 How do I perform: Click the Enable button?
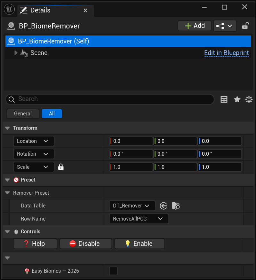pyautogui.click(x=140, y=244)
